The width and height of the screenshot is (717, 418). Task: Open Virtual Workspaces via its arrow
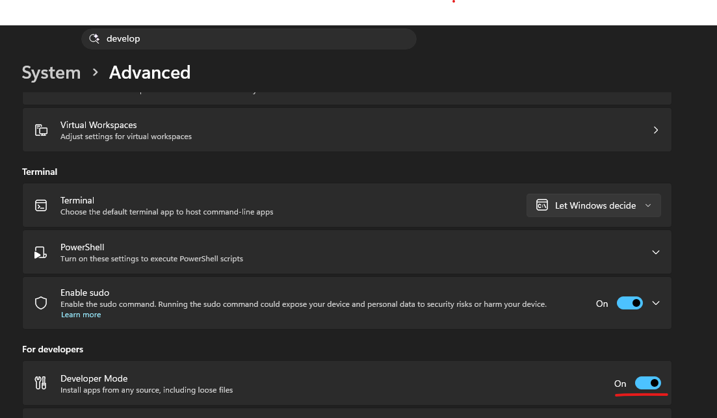[x=656, y=130]
